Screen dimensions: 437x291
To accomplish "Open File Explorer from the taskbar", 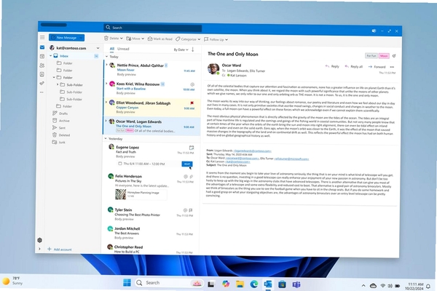I will click(x=240, y=284).
